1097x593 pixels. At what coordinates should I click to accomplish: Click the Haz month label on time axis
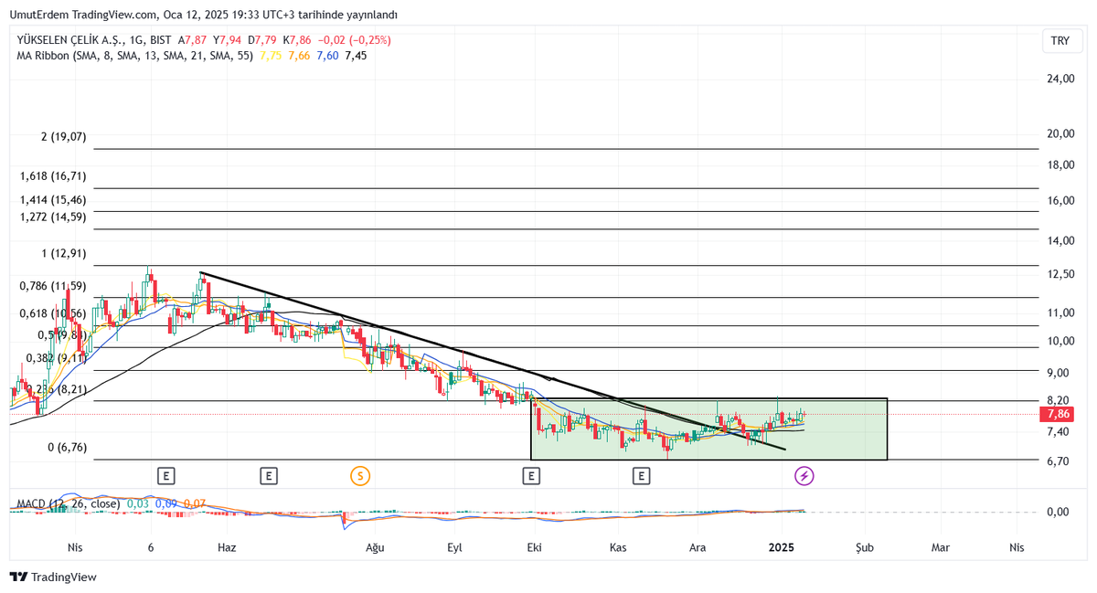pyautogui.click(x=227, y=548)
